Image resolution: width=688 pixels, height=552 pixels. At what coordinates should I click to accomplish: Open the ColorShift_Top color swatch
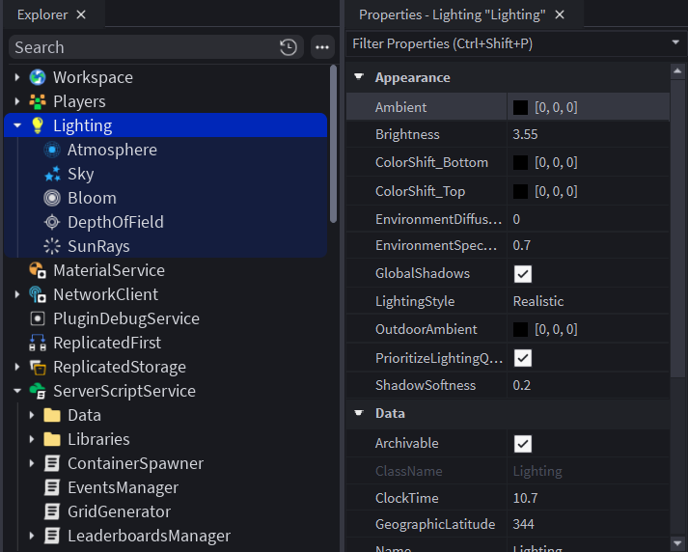pyautogui.click(x=520, y=192)
